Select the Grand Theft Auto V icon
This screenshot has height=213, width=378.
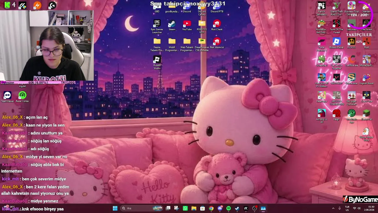337,9
